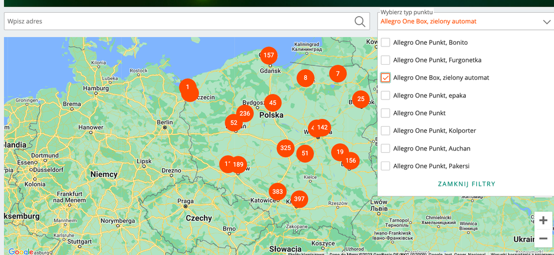This screenshot has width=554, height=255.
Task: Uncheck Allegro One Box, zielony automat
Action: coord(385,78)
